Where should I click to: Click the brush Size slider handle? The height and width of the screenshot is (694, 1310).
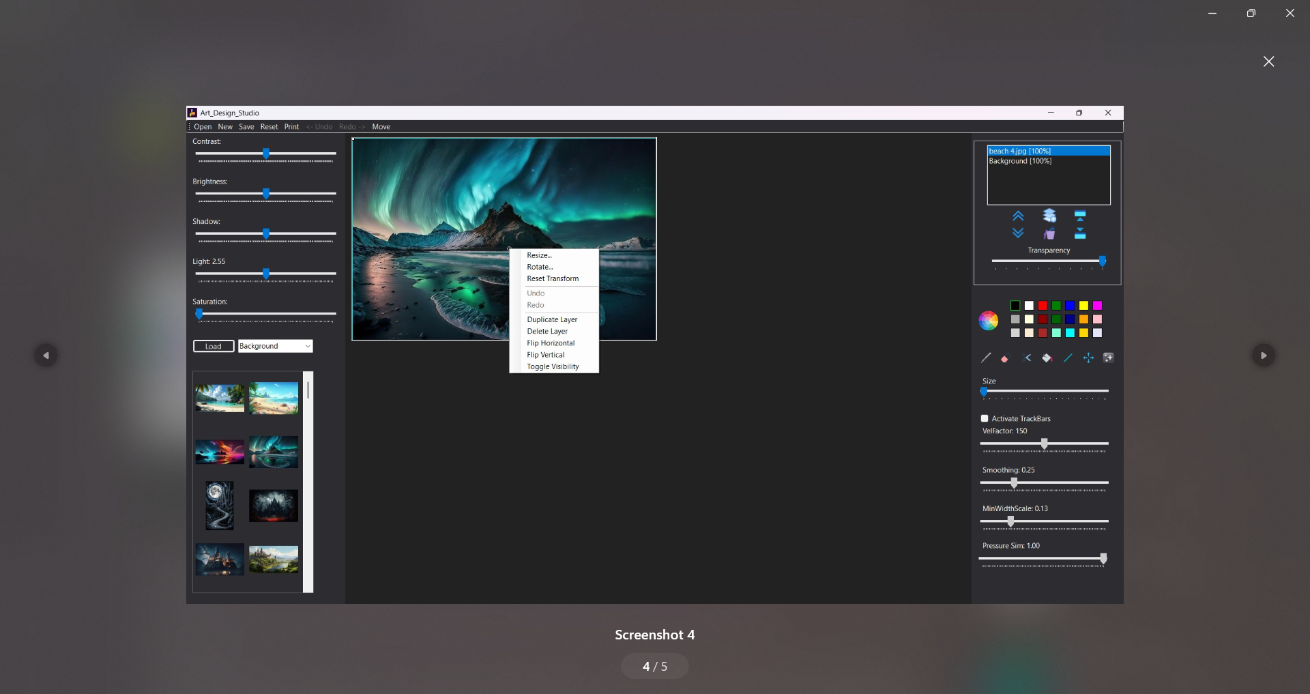click(984, 391)
